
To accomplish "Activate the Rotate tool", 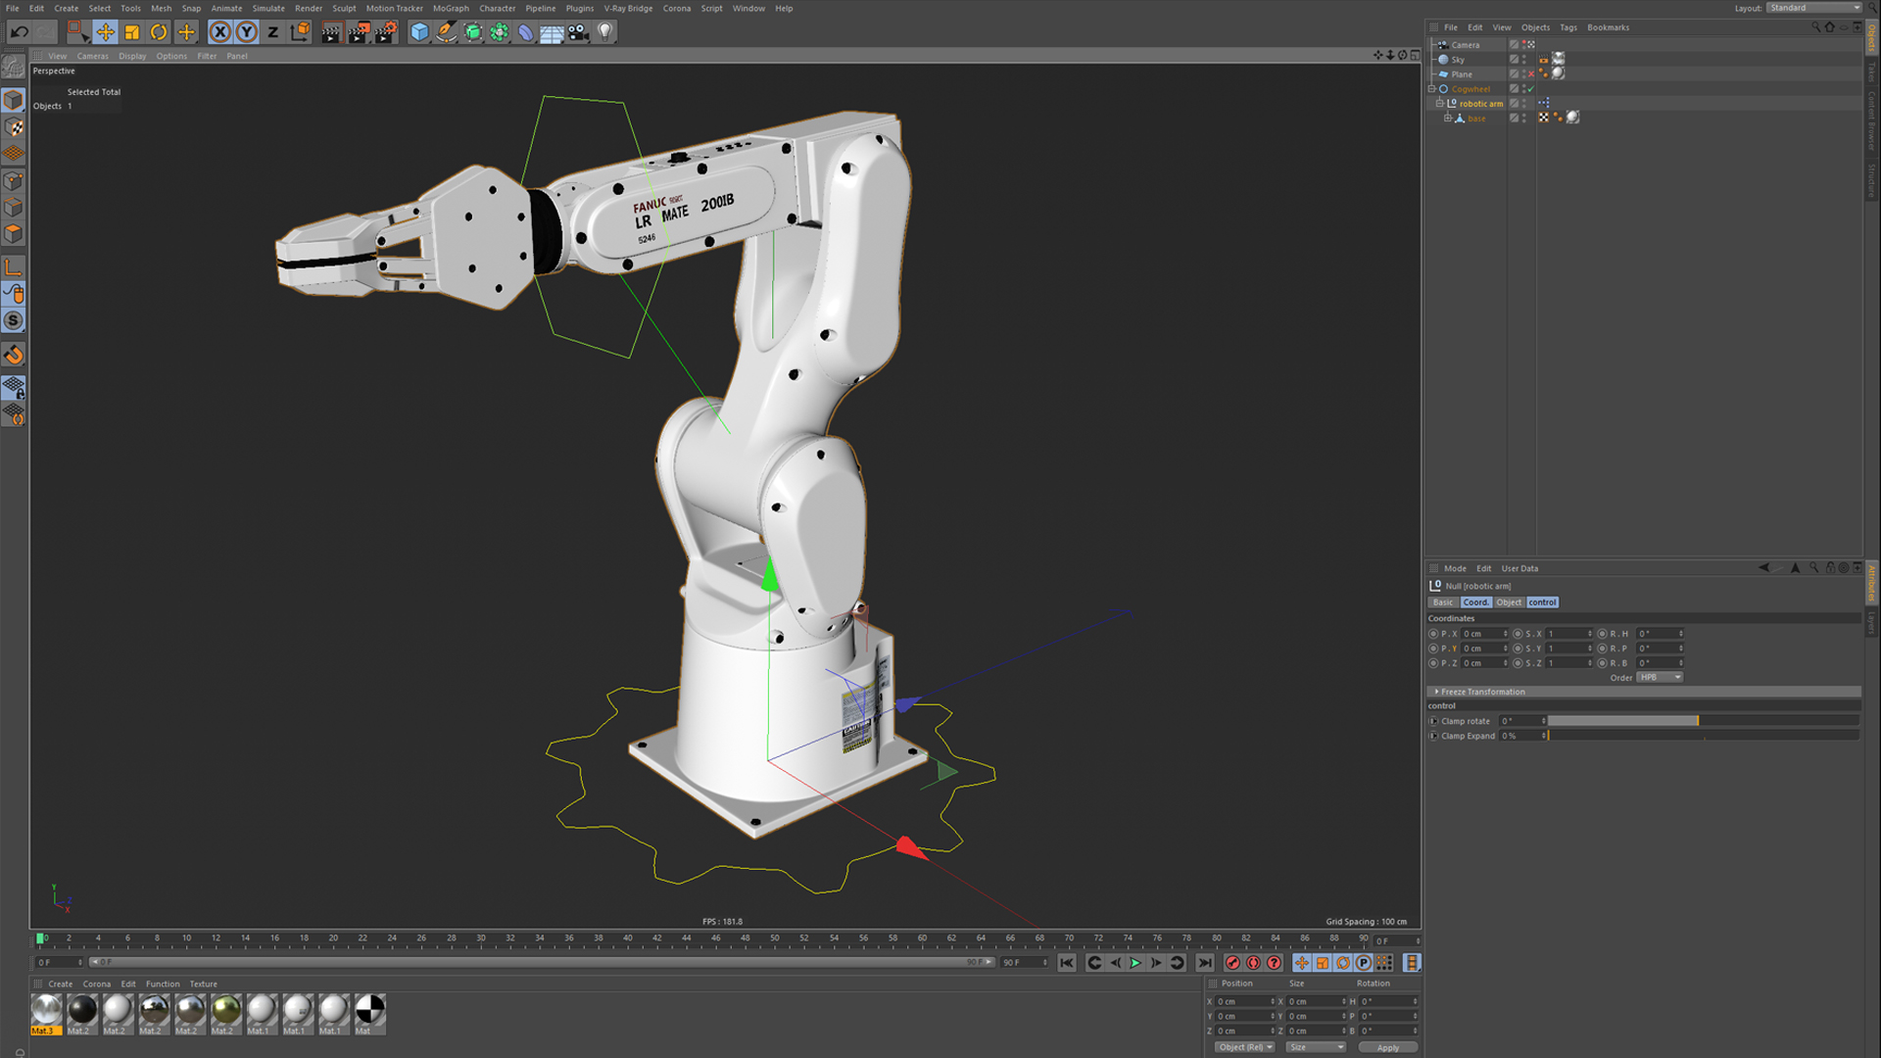I will [x=158, y=31].
